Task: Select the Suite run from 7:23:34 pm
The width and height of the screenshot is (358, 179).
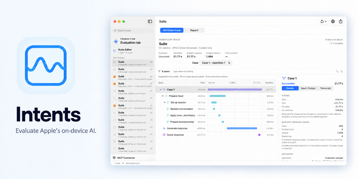Action: point(133,135)
